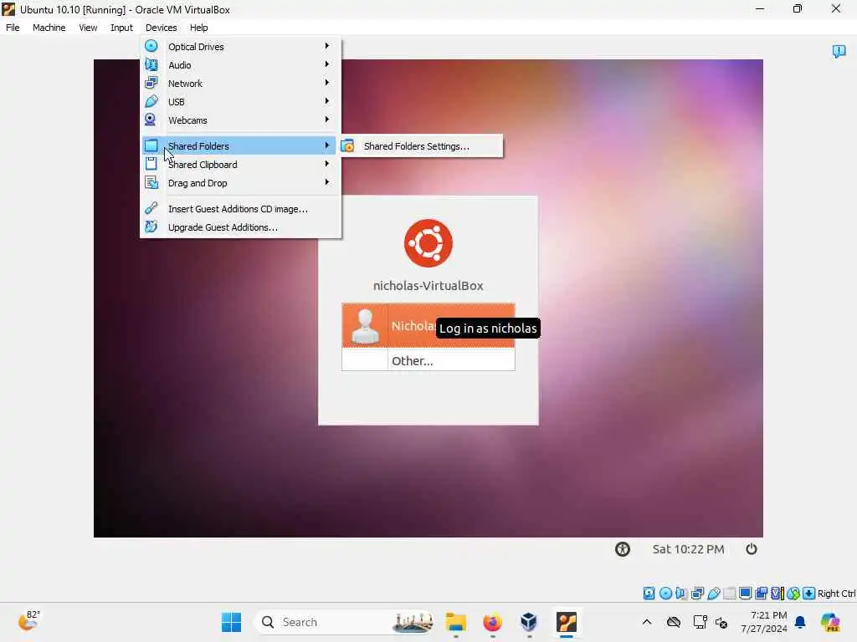Click the shared folders status bar icon
This screenshot has width=857, height=642.
[x=729, y=594]
